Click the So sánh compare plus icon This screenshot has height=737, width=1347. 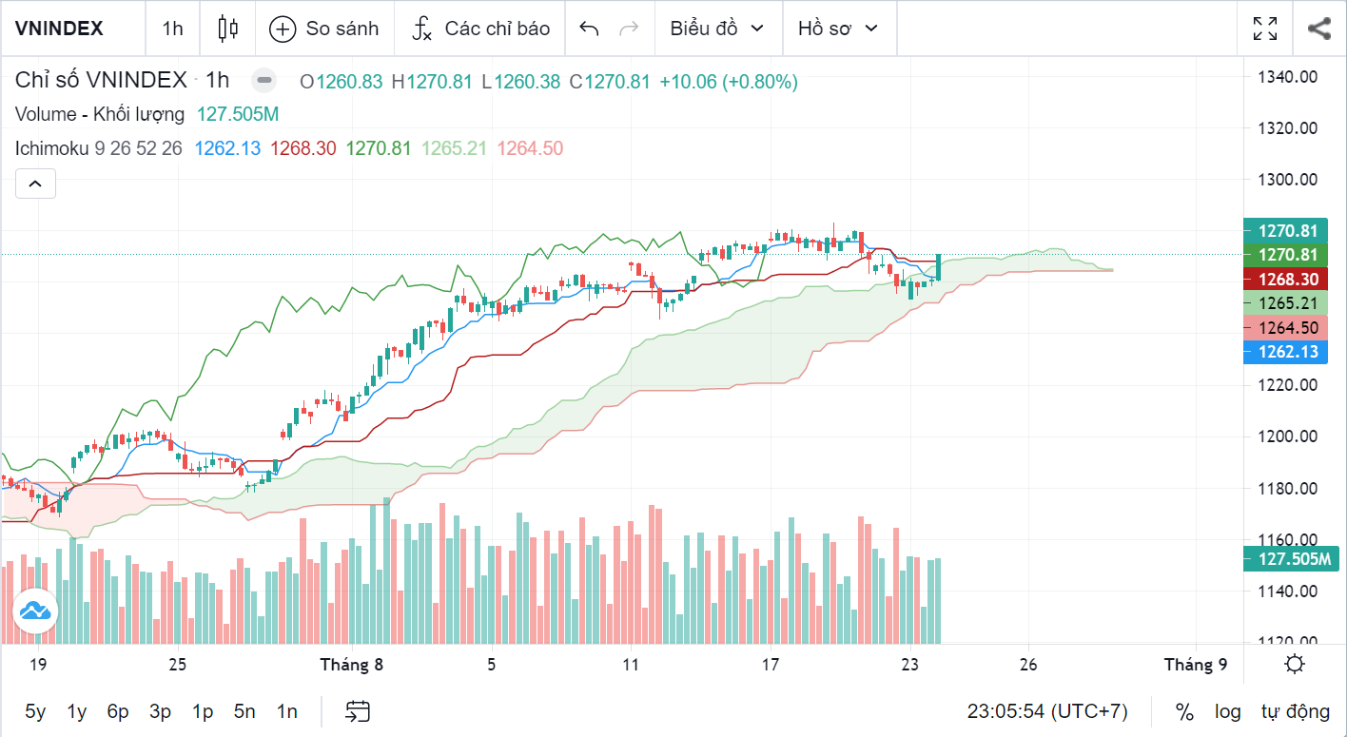(x=283, y=29)
